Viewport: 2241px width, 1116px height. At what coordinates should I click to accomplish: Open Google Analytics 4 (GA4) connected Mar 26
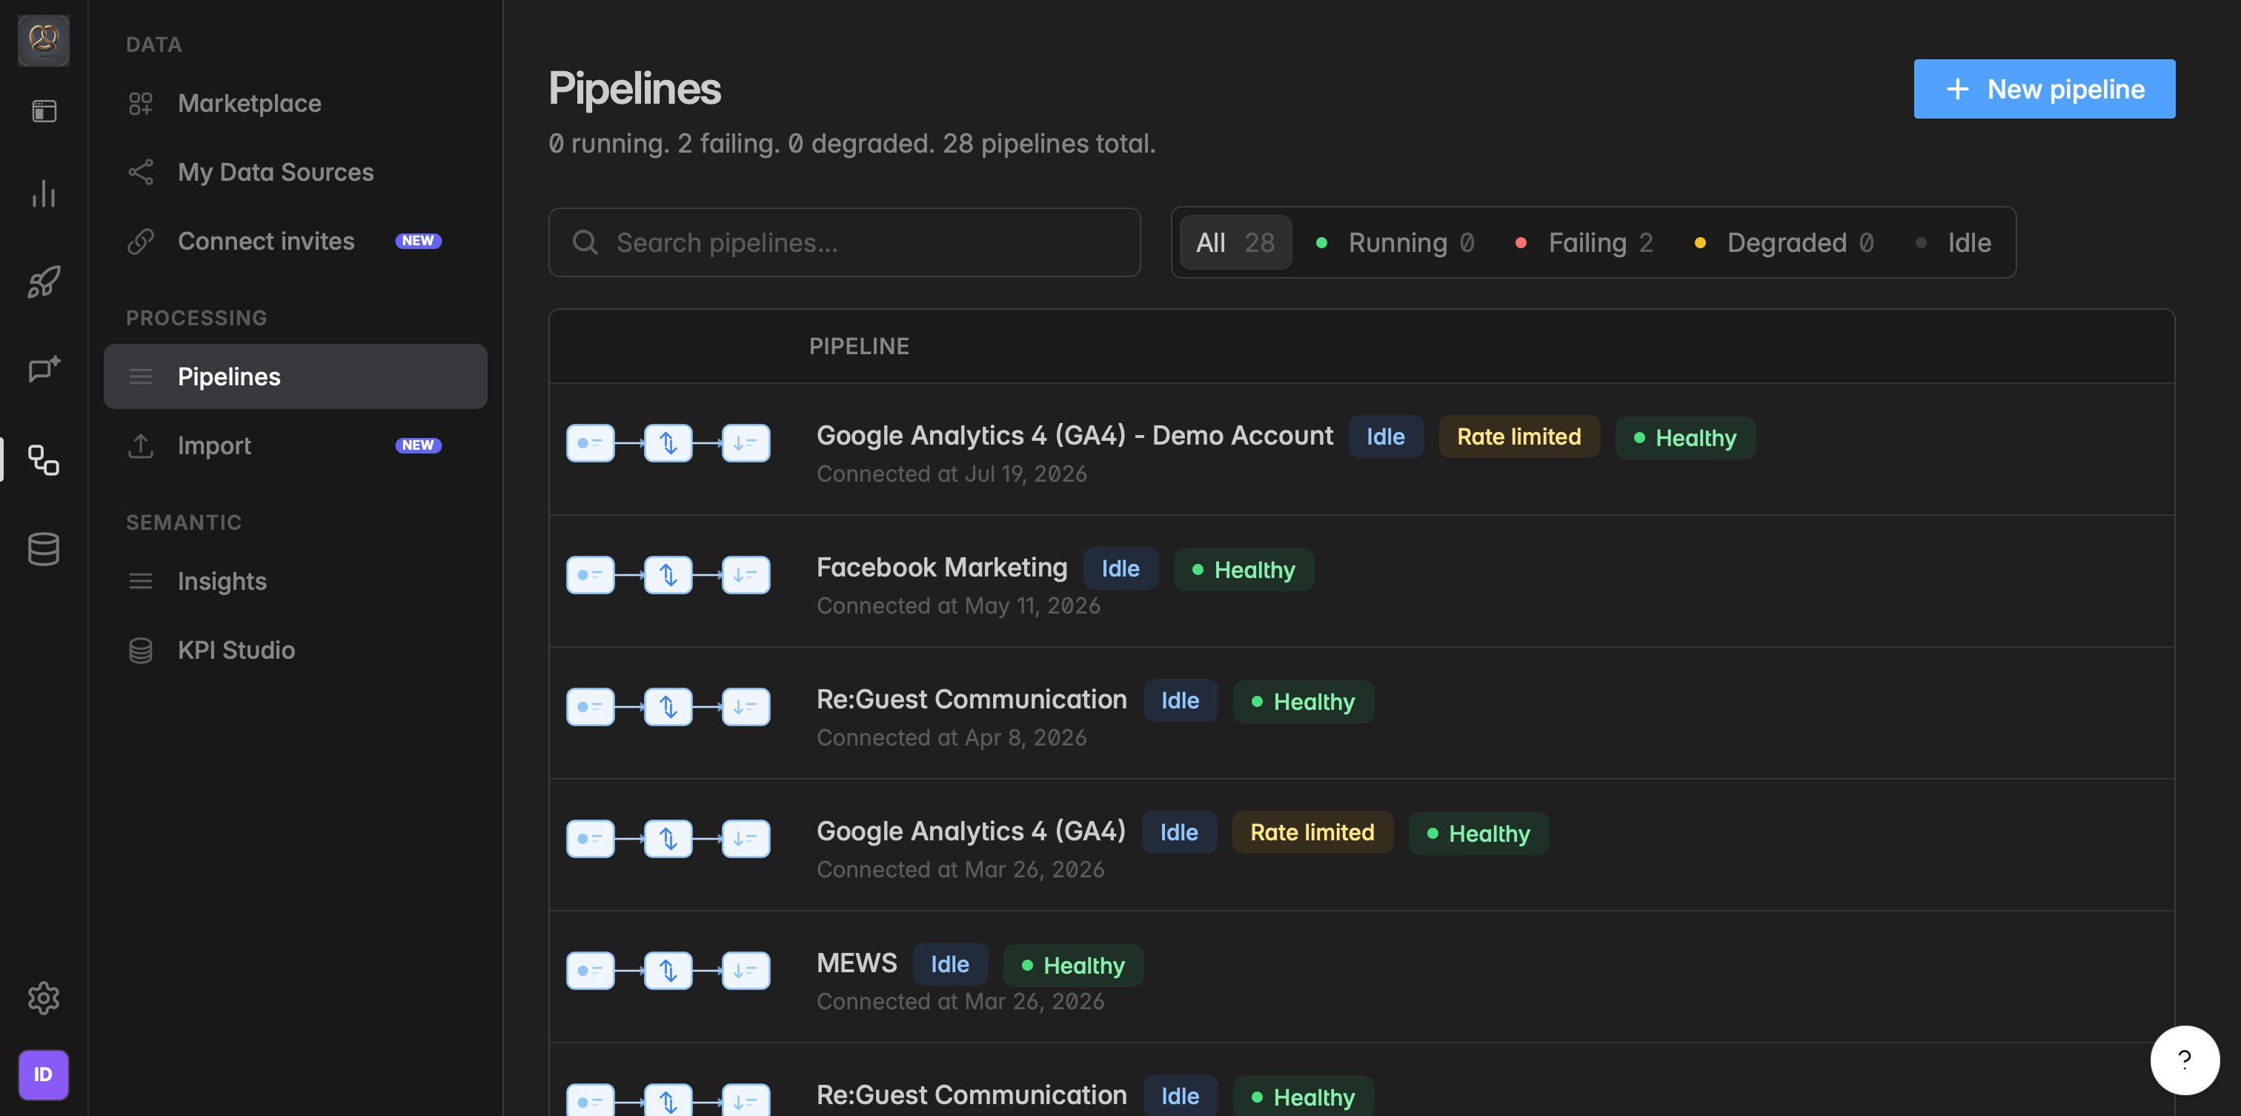971,832
